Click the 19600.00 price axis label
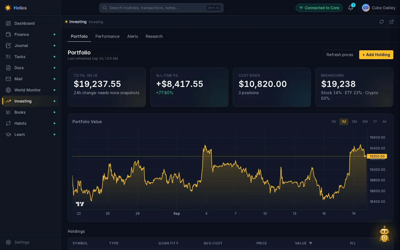This screenshot has height=250, width=400. pos(377,137)
